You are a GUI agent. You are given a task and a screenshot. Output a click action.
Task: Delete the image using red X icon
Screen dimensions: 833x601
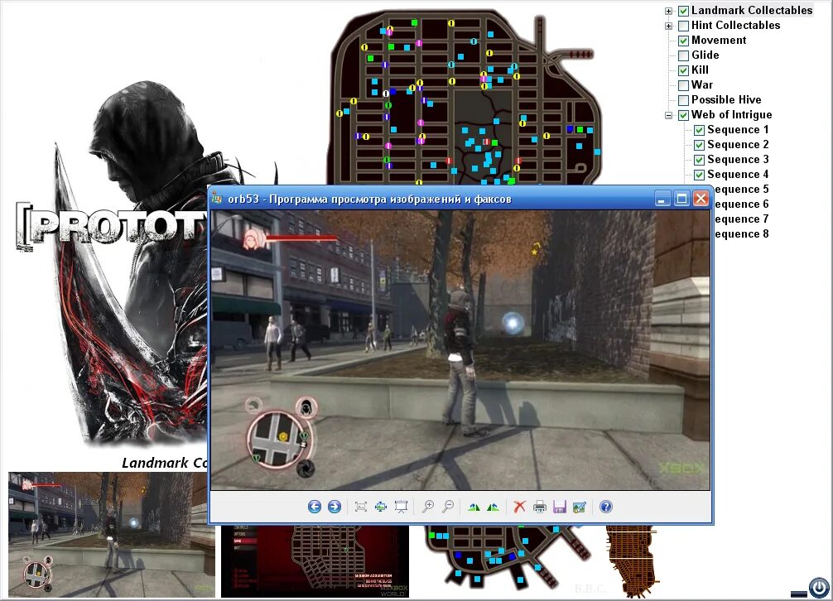coord(519,507)
